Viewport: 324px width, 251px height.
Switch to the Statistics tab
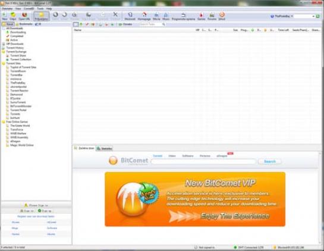click(105, 149)
